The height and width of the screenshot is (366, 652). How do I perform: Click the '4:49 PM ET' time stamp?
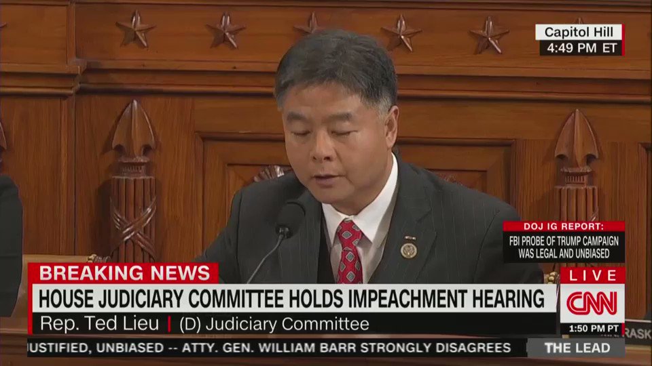[581, 48]
